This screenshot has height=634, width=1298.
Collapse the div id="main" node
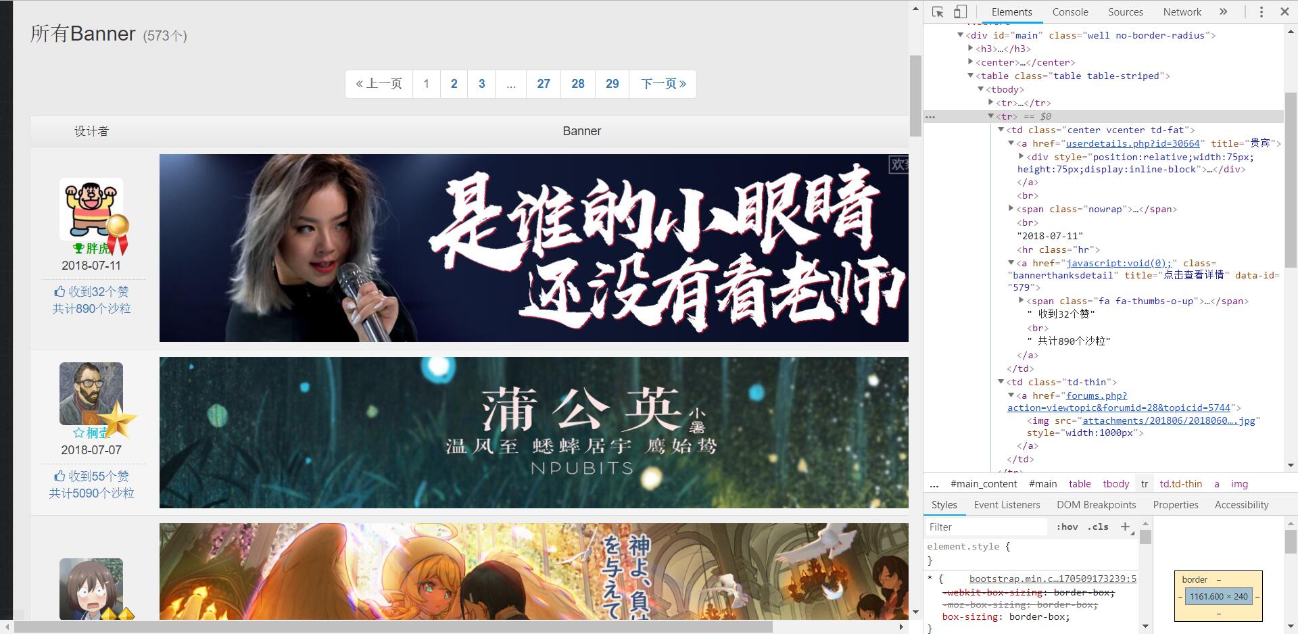click(960, 34)
